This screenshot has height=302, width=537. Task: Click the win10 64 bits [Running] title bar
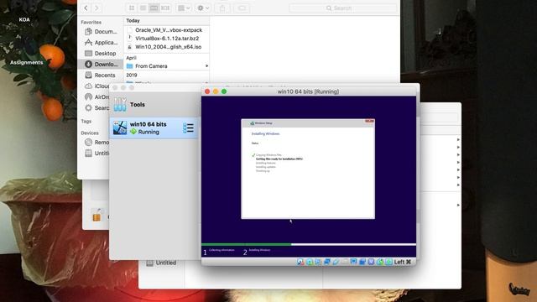pos(308,91)
